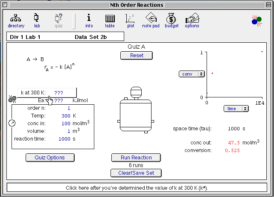The image size is (274, 197).
Task: Open the options icon
Action: click(192, 18)
